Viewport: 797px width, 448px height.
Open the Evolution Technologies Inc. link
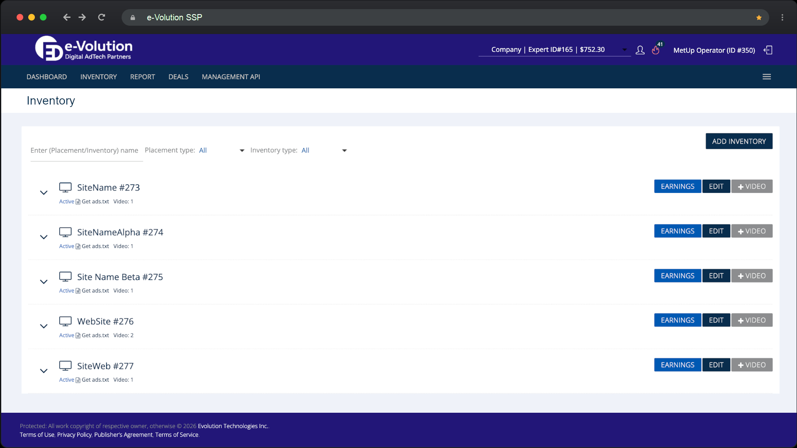pos(233,426)
